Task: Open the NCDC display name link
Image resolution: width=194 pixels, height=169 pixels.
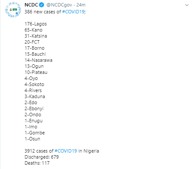Action: [31, 5]
